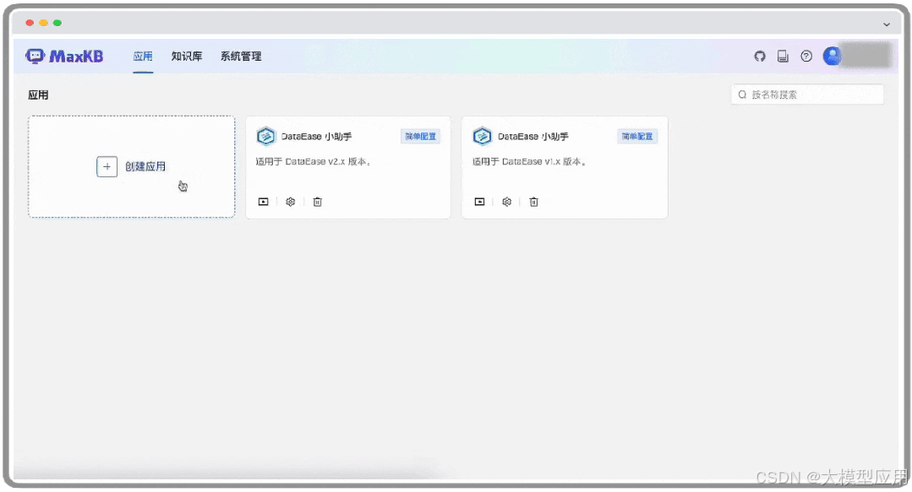Switch to the 应用 tab
Image resolution: width=912 pixels, height=492 pixels.
click(143, 57)
